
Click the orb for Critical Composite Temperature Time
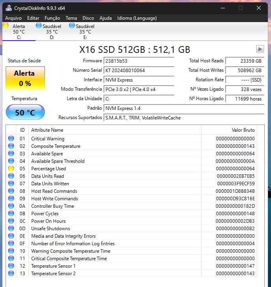point(11,259)
